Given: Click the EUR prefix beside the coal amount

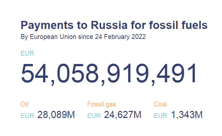Looking at the screenshot, I should pyautogui.click(x=160, y=116).
